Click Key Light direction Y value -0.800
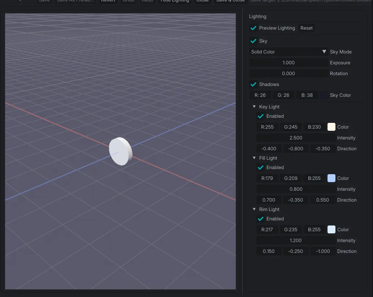Viewport: 373px width, 297px height. click(296, 148)
